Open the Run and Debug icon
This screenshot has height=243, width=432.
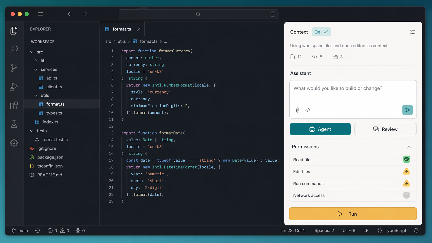[14, 87]
